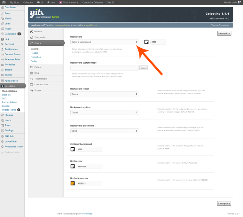Open My Sites in admin bar
Screen dimensions: 243x217
[14, 3]
